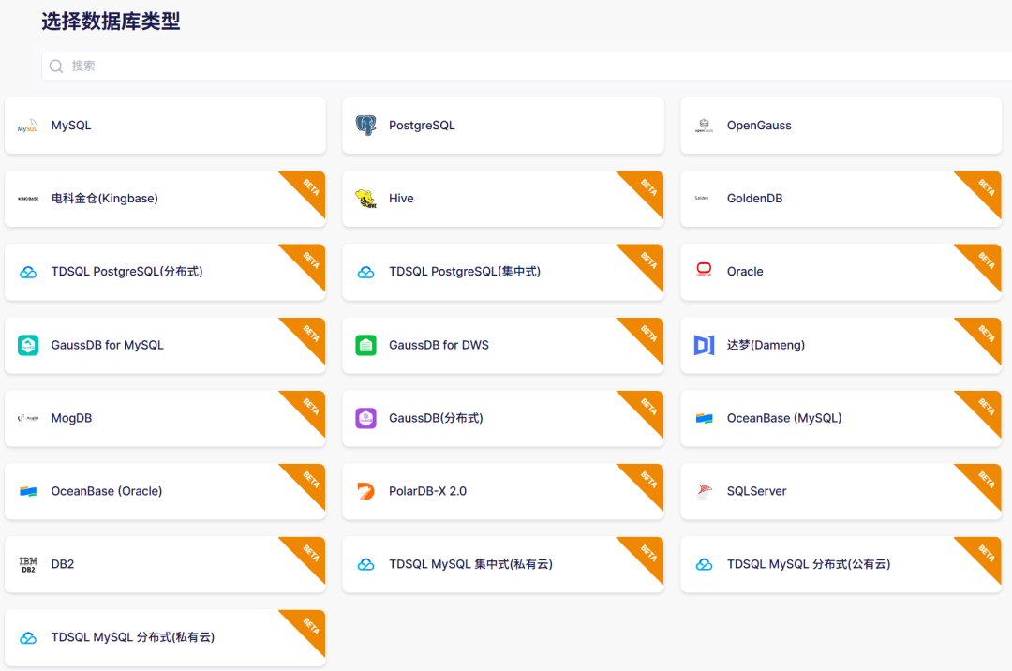The image size is (1012, 671).
Task: Select OceanBase (Oracle) text label
Action: pyautogui.click(x=107, y=491)
